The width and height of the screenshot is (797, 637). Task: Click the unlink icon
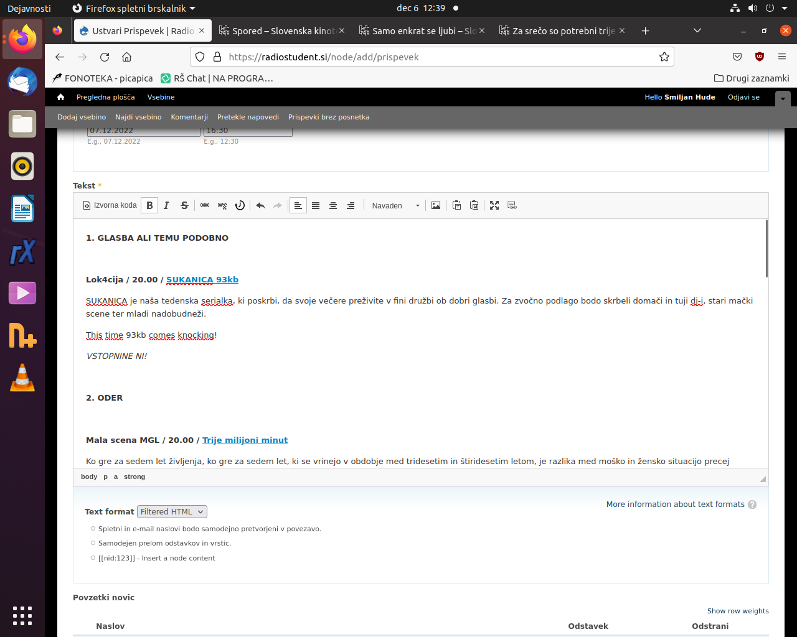(x=222, y=205)
